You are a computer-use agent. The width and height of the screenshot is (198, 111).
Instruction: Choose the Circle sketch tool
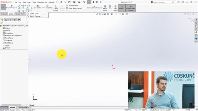tap(24, 6)
